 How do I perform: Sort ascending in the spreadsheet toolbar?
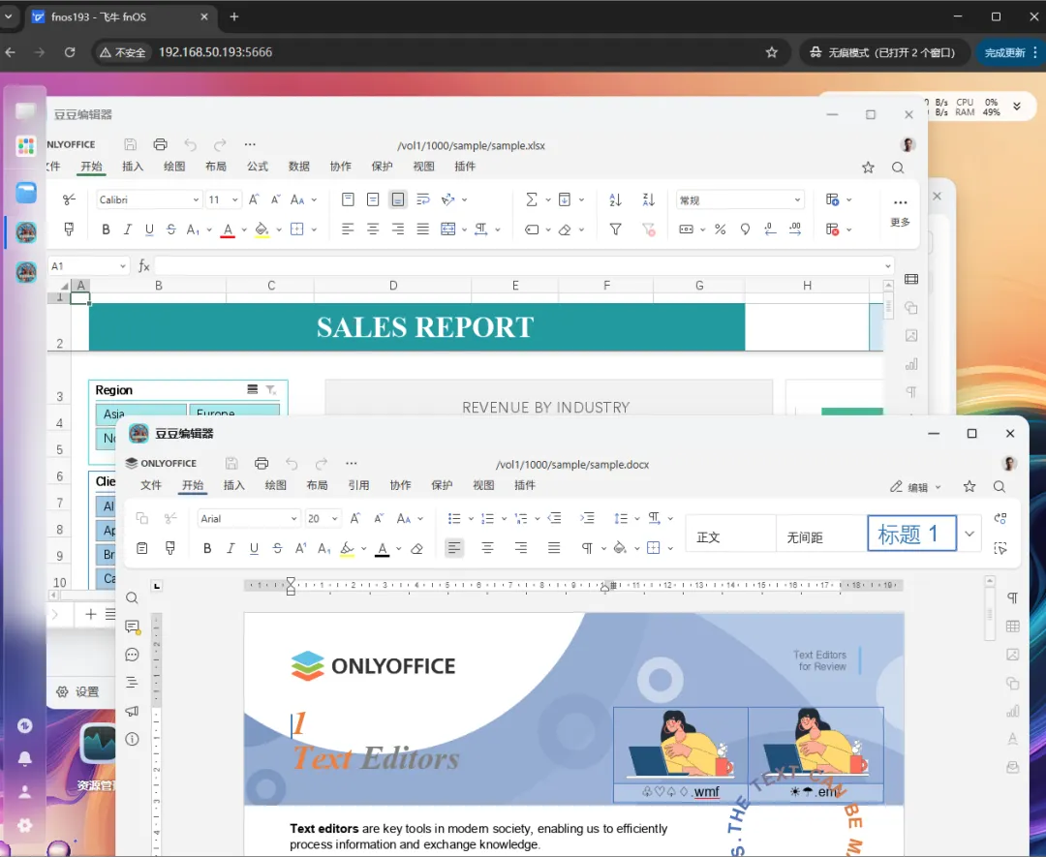[616, 199]
